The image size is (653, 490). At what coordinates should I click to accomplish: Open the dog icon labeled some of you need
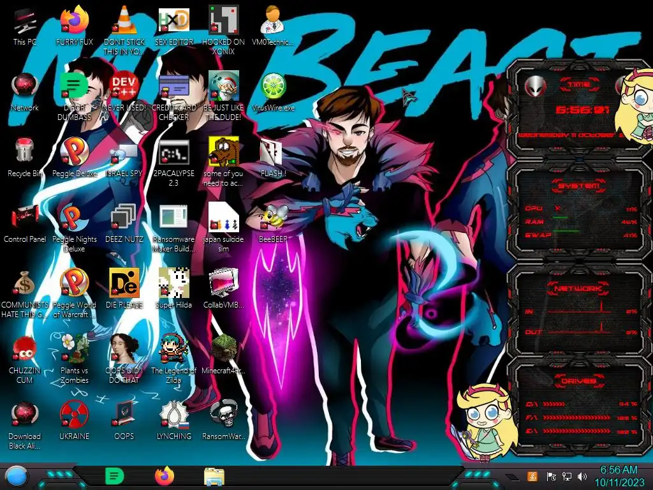point(223,163)
